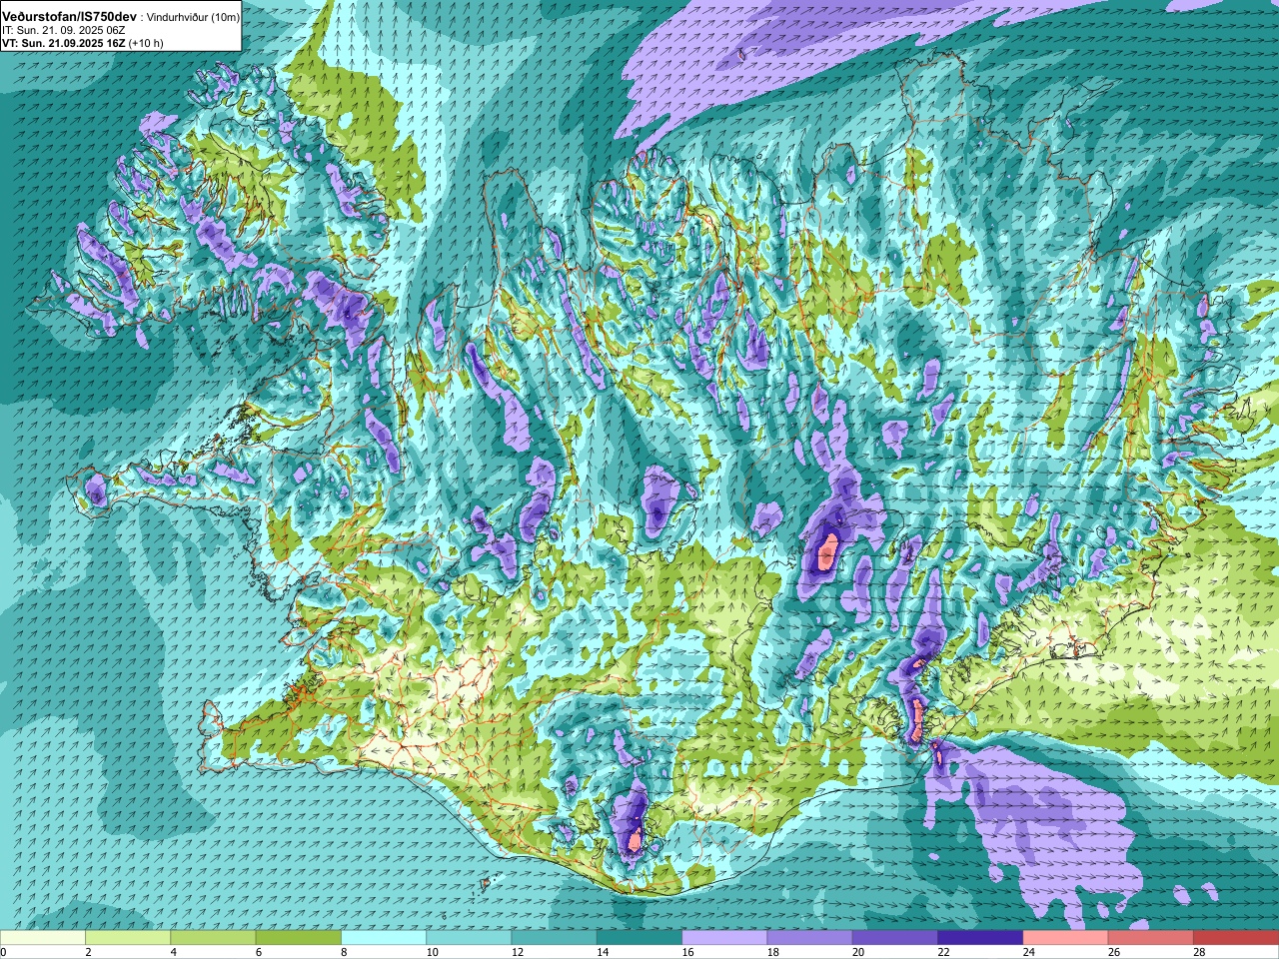
Task: Pick the olive green 6–8 legend swatch
Action: point(299,937)
